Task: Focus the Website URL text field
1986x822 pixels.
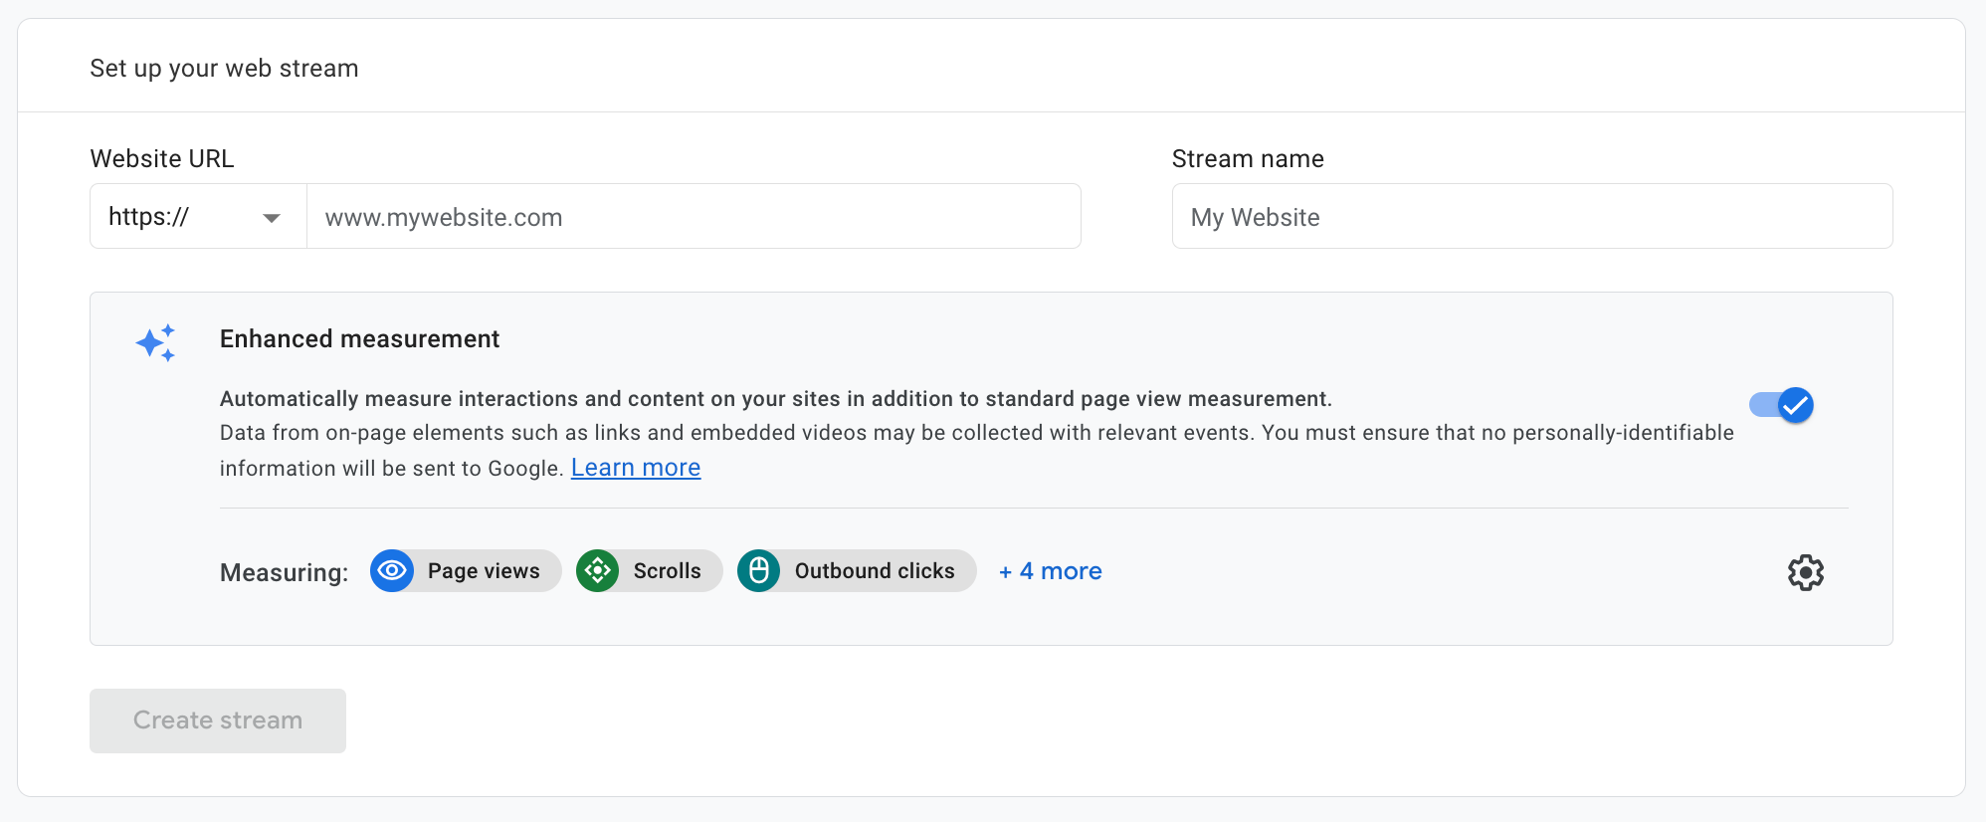Action: pos(693,217)
